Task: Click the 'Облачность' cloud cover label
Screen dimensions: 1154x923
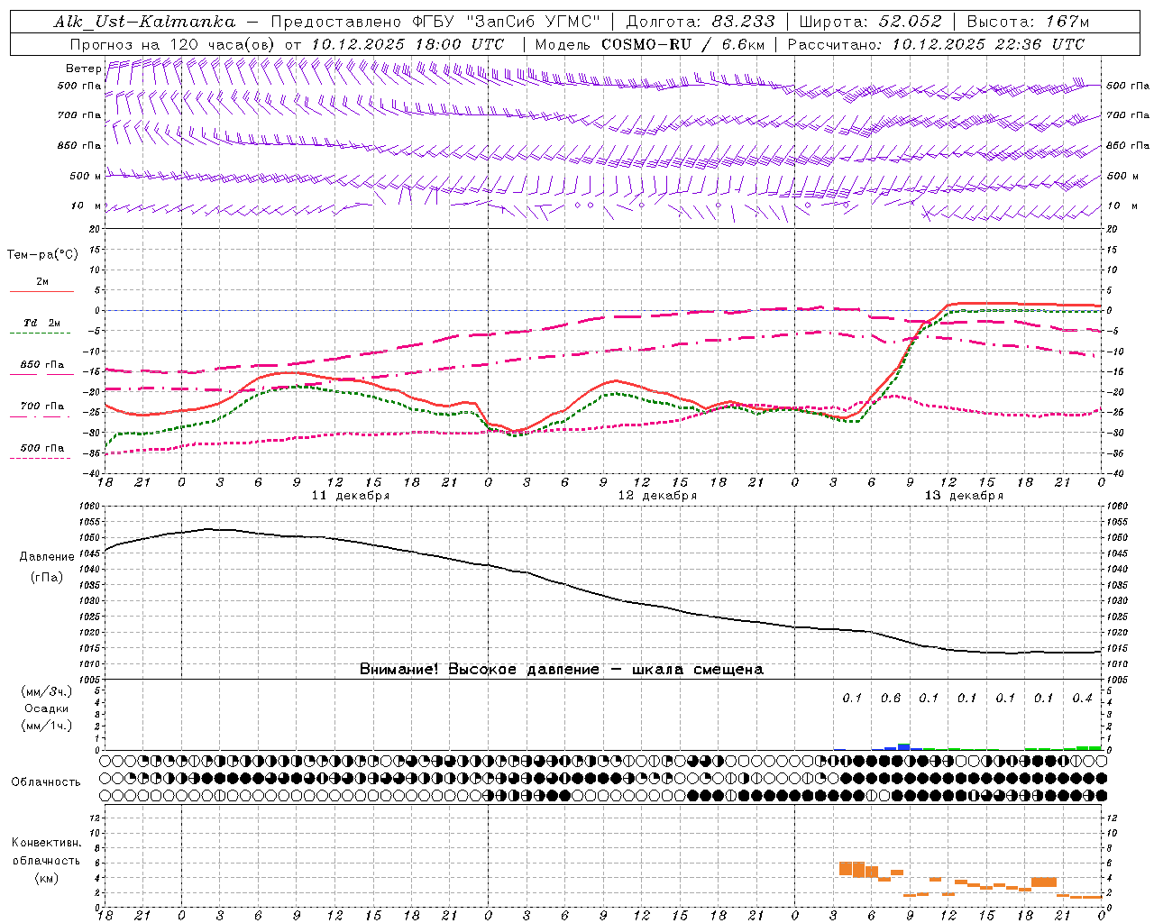Action: click(46, 781)
